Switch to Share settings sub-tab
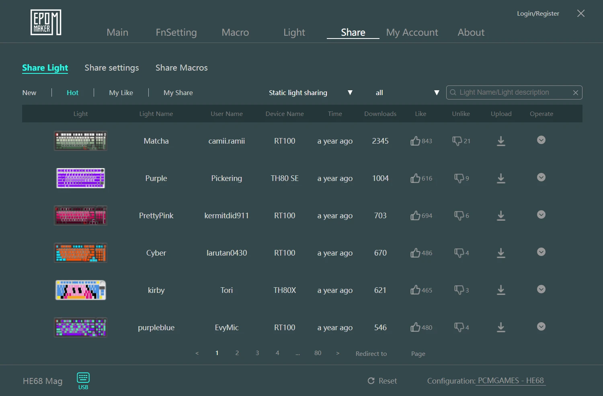603x396 pixels. click(x=112, y=68)
